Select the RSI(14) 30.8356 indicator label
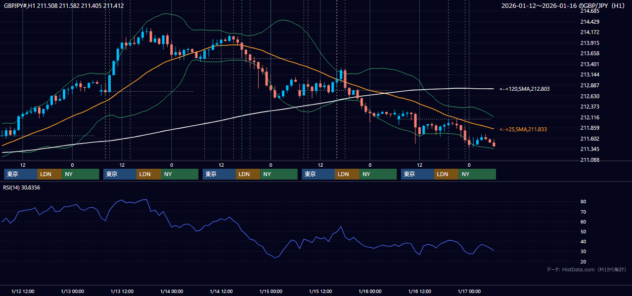This screenshot has height=296, width=632. coord(22,187)
